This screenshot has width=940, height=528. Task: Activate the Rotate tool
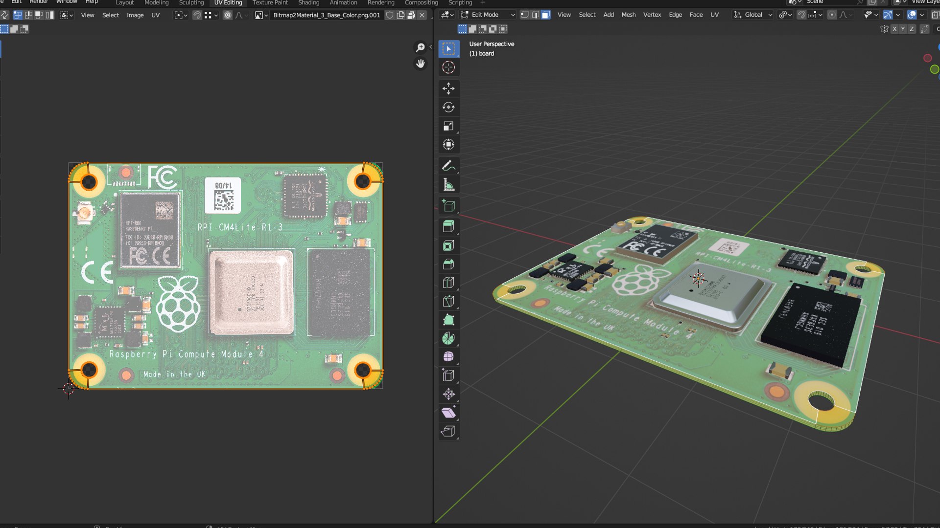click(448, 107)
